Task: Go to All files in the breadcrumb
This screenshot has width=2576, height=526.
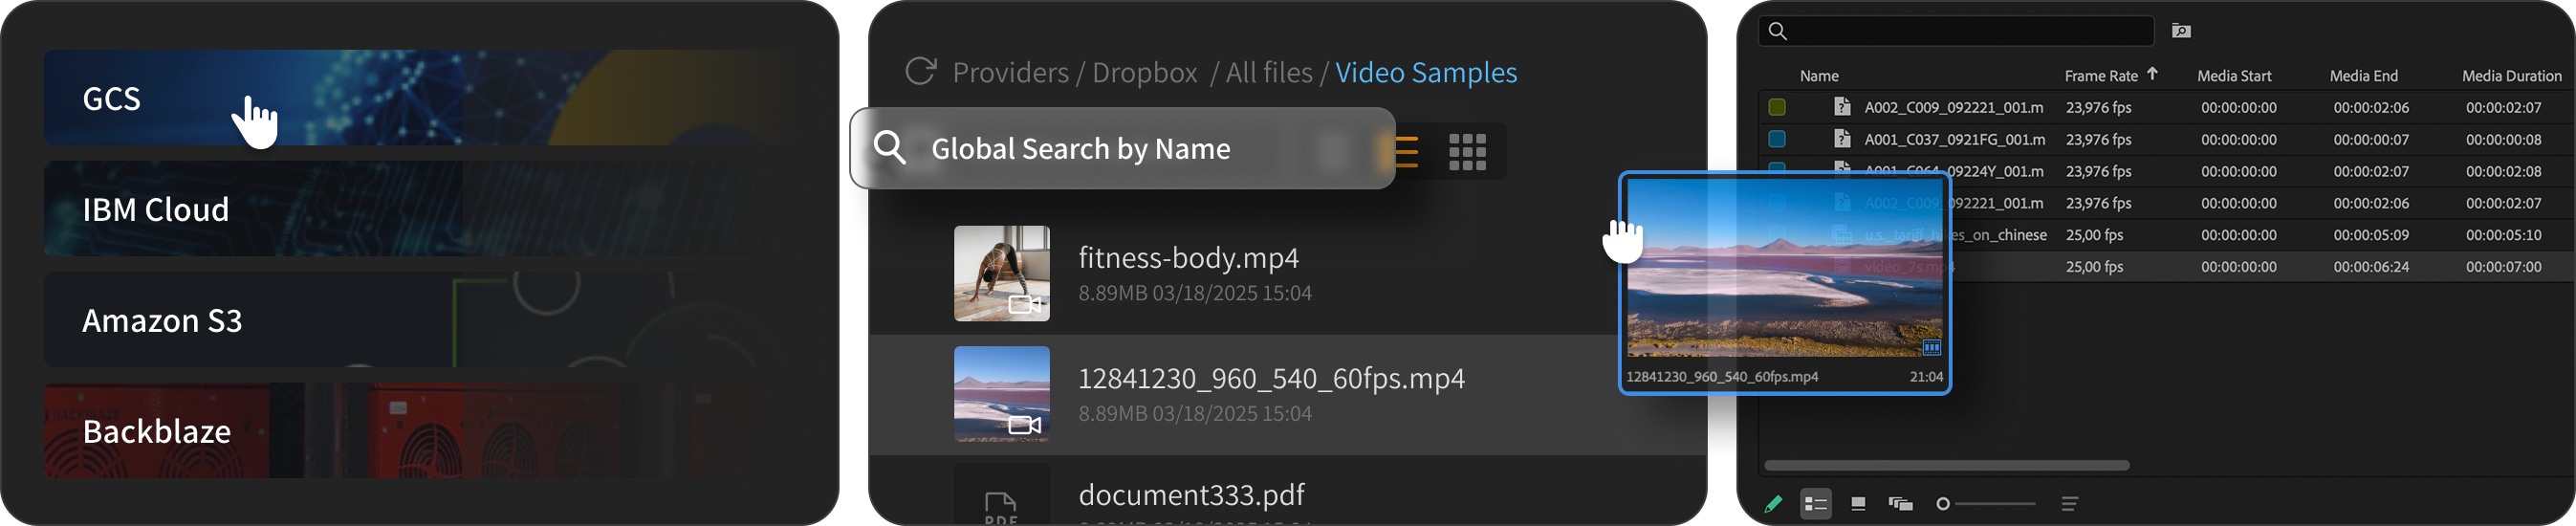Action: (x=1269, y=73)
